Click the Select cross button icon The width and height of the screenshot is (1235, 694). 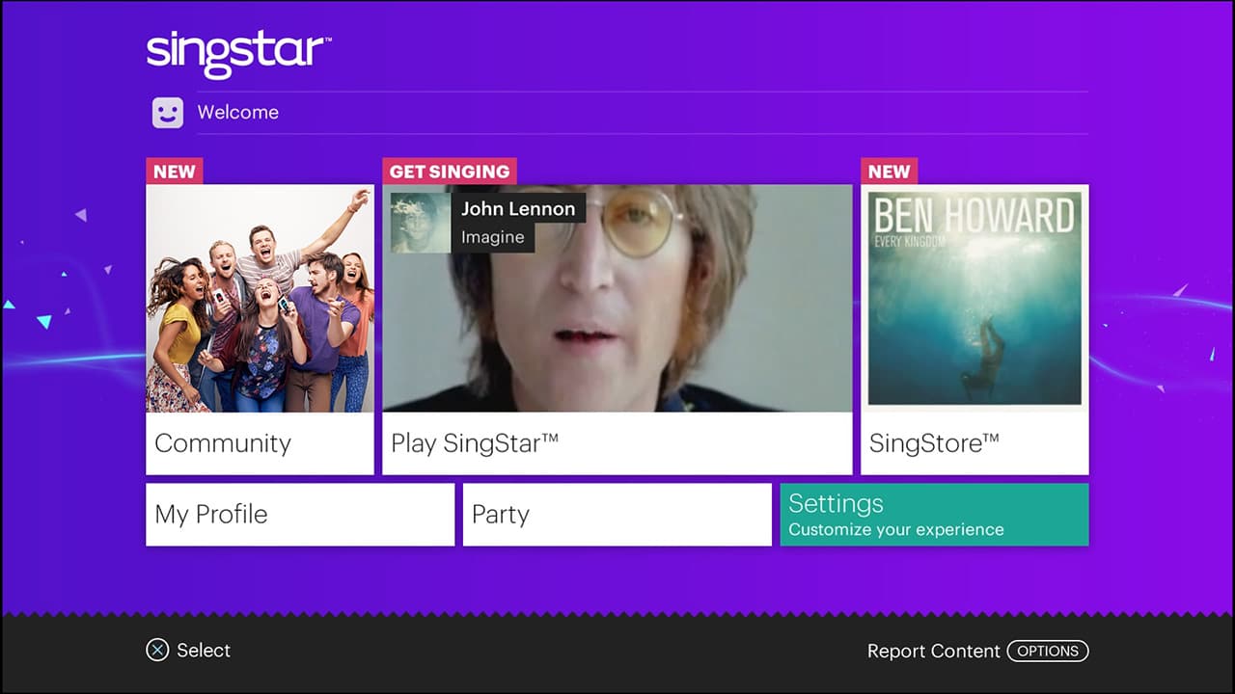[x=157, y=651]
